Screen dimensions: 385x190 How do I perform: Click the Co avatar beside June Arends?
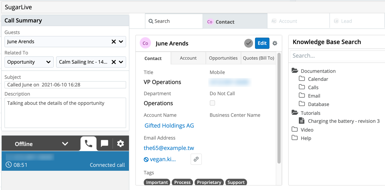tap(145, 43)
